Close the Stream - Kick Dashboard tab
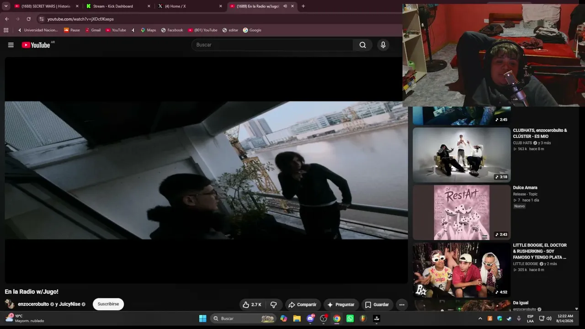The height and width of the screenshot is (329, 585). coord(149,6)
